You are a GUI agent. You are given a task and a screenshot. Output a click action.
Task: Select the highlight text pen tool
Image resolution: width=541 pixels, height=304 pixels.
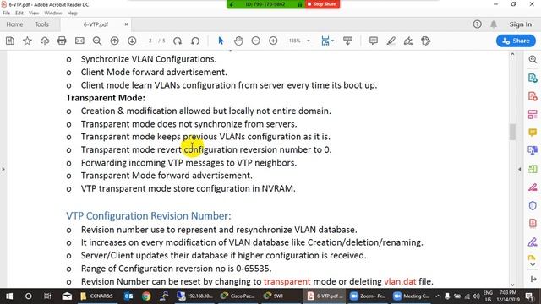(x=391, y=41)
